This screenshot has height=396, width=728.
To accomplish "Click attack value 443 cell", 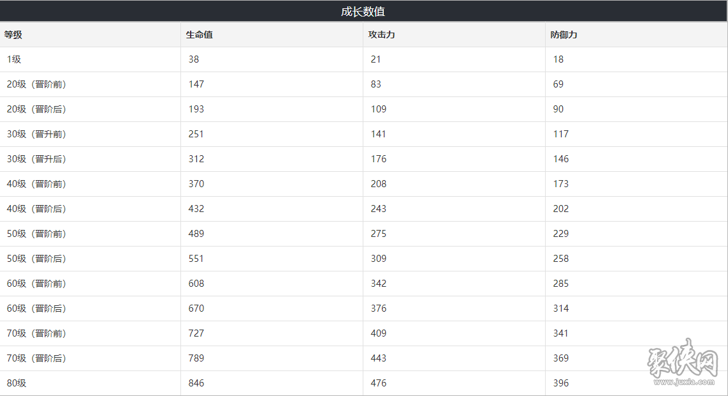I will tap(454, 358).
